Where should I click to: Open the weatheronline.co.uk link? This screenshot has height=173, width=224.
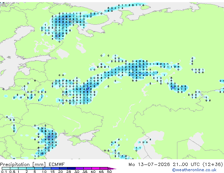[194, 170]
